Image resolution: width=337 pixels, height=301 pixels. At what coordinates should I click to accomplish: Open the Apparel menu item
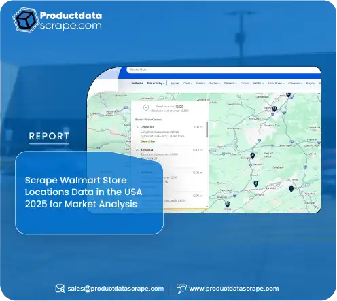[175, 84]
